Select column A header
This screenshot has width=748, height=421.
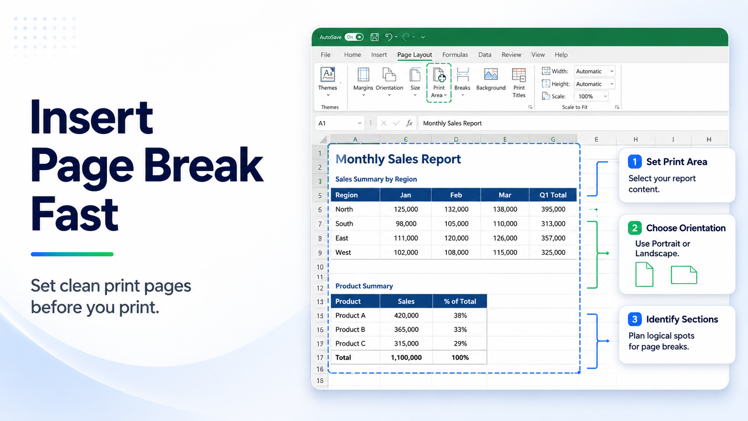click(x=355, y=140)
